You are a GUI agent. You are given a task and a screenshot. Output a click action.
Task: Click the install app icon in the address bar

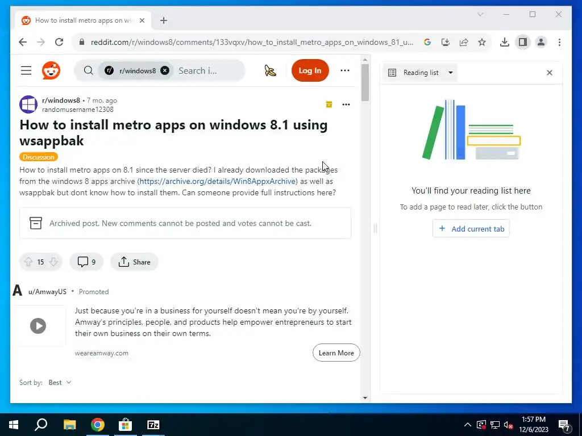(446, 42)
